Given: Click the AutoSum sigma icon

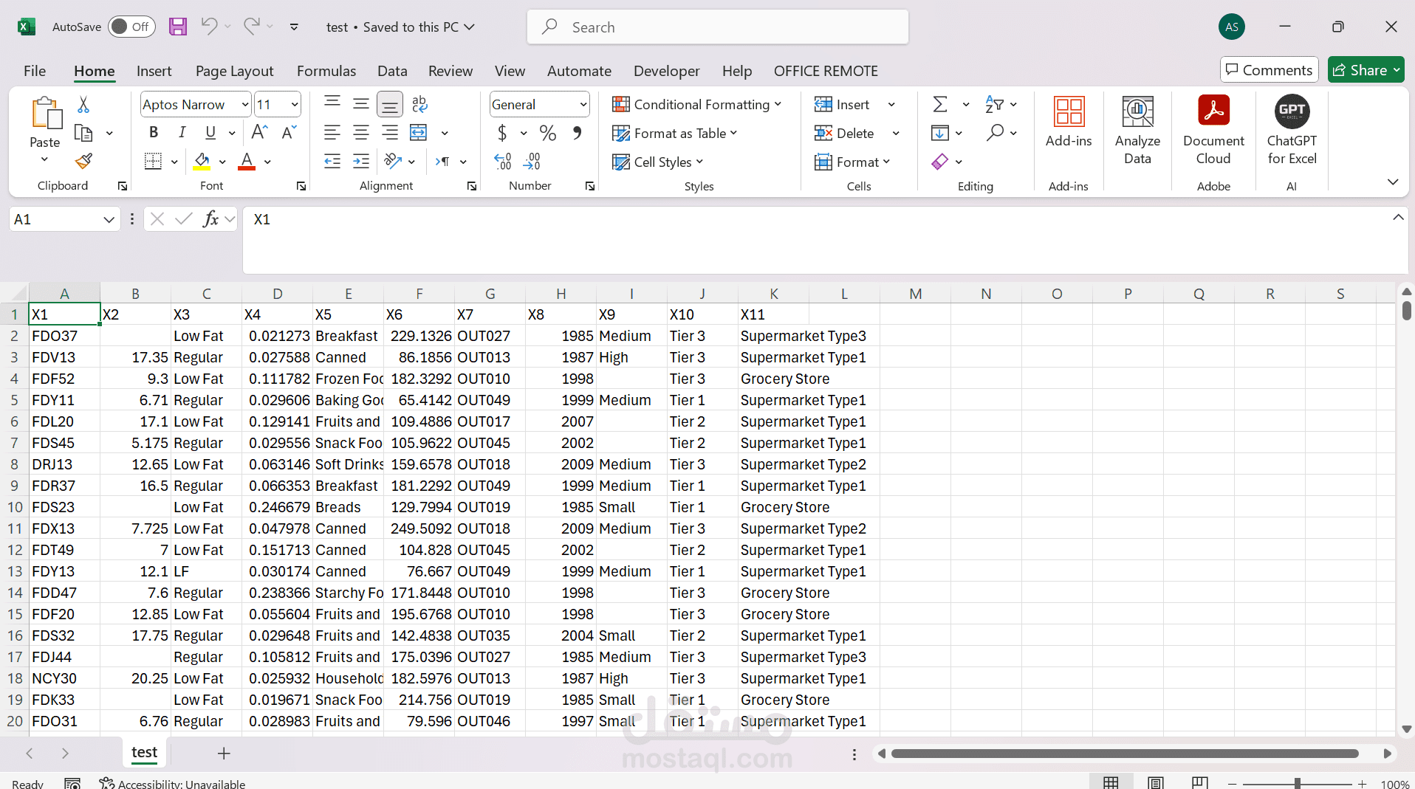Looking at the screenshot, I should pyautogui.click(x=939, y=105).
